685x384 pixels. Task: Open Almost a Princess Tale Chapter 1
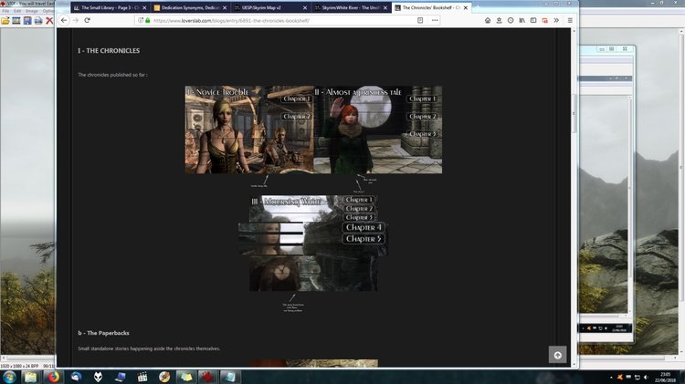(423, 99)
